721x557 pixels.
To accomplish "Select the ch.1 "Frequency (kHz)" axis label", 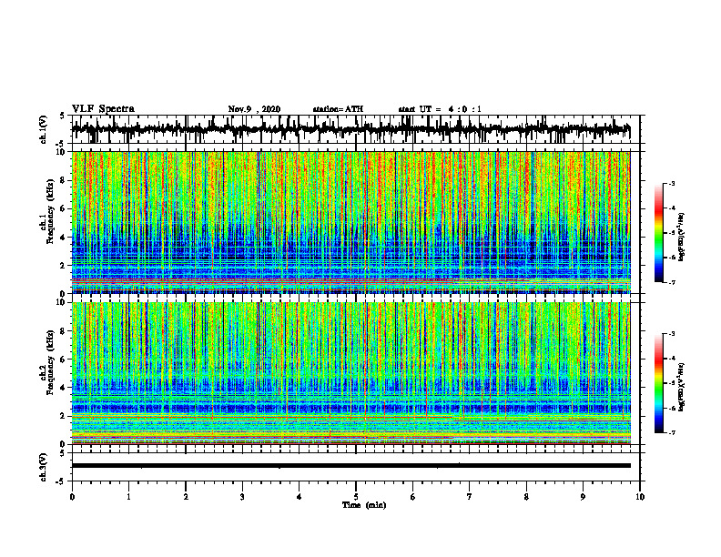I will point(50,211).
